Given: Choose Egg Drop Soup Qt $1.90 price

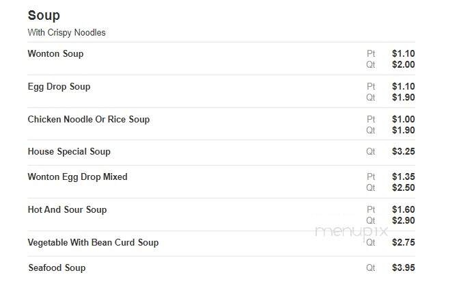Looking at the screenshot, I should 403,98.
